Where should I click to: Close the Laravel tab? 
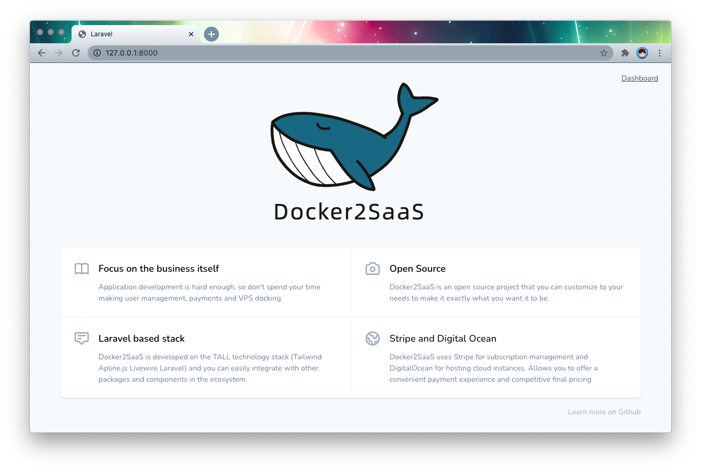[191, 34]
